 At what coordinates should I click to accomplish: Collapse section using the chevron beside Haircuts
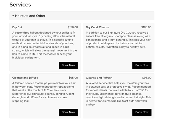[13, 16]
